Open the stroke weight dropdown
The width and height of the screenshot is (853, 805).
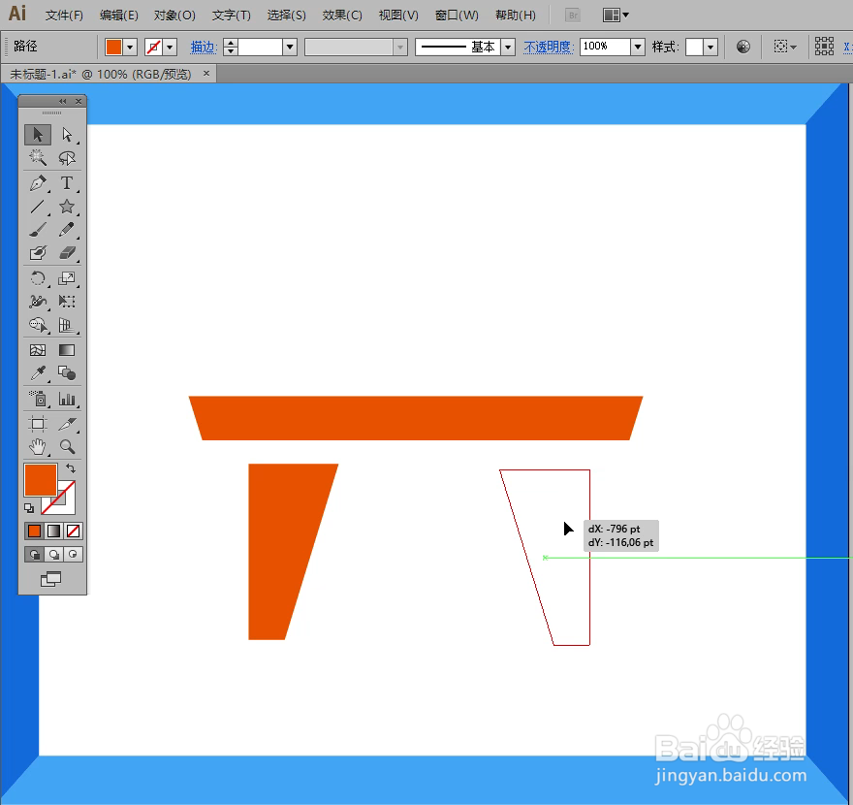tap(290, 48)
